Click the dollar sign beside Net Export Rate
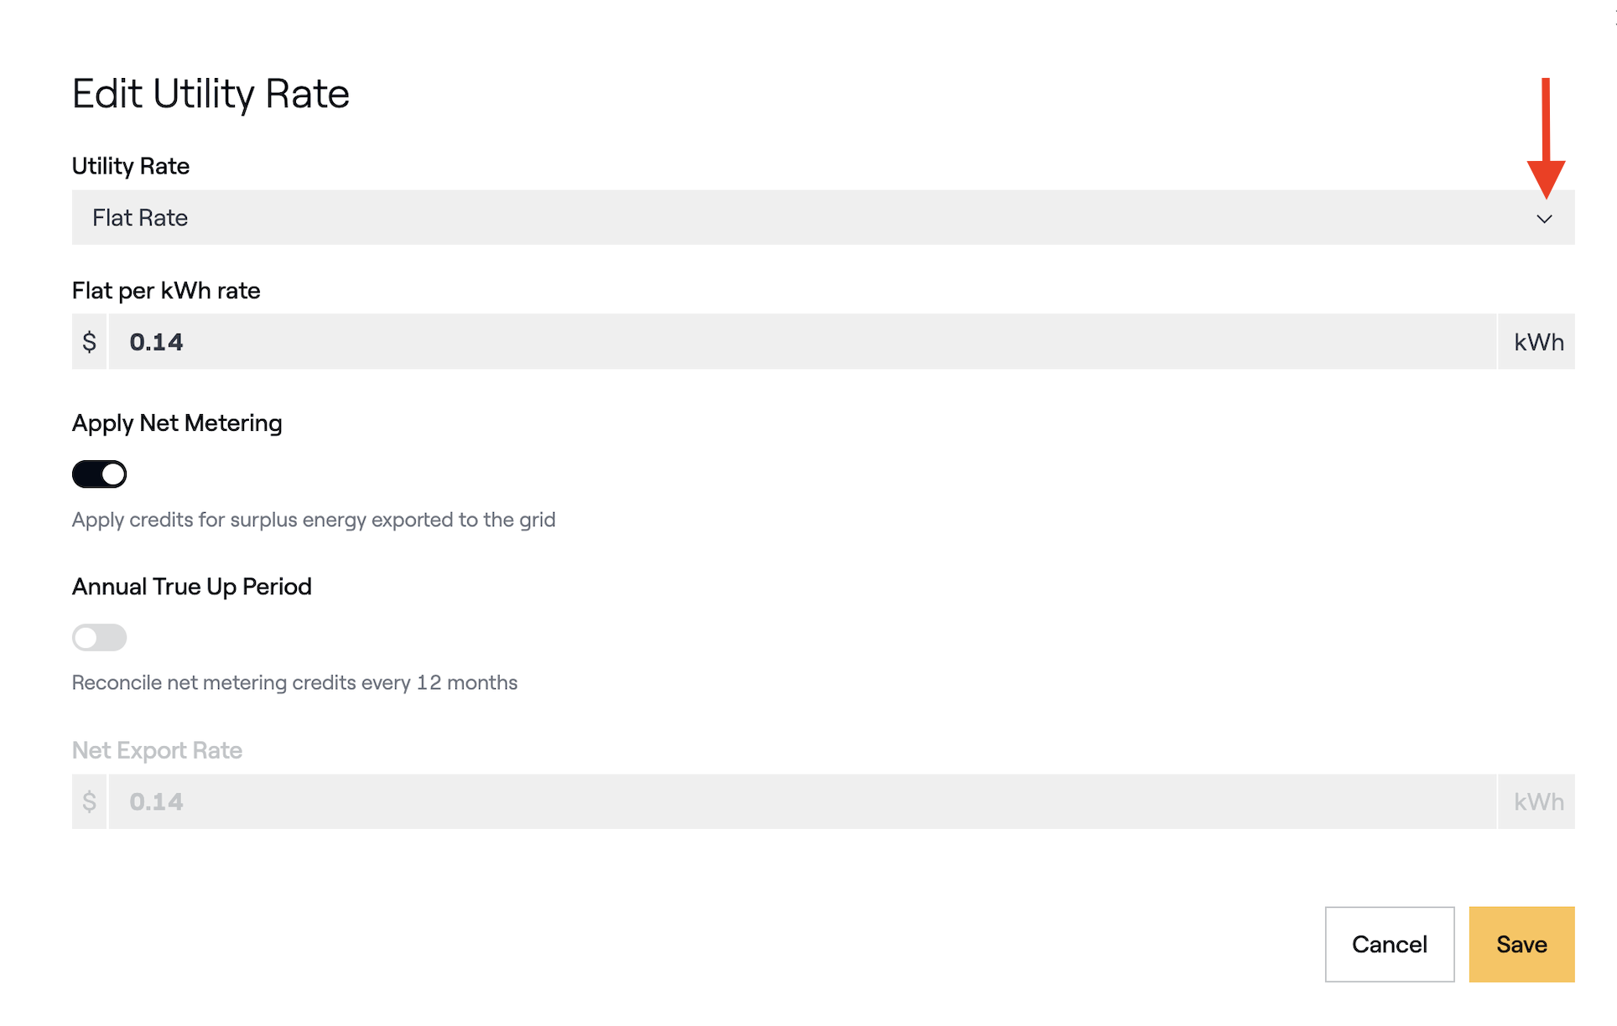 click(x=90, y=802)
